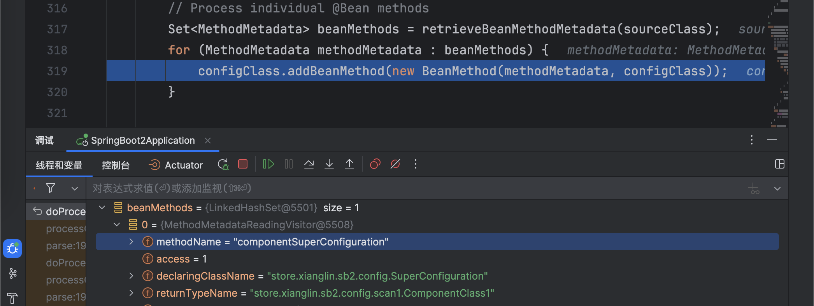Screen dimensions: 814x306
Task: Select the access = 1 field row
Action: (437, 259)
